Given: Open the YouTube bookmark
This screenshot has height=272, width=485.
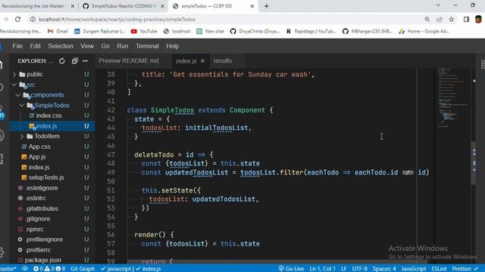Looking at the screenshot, I should (144, 31).
